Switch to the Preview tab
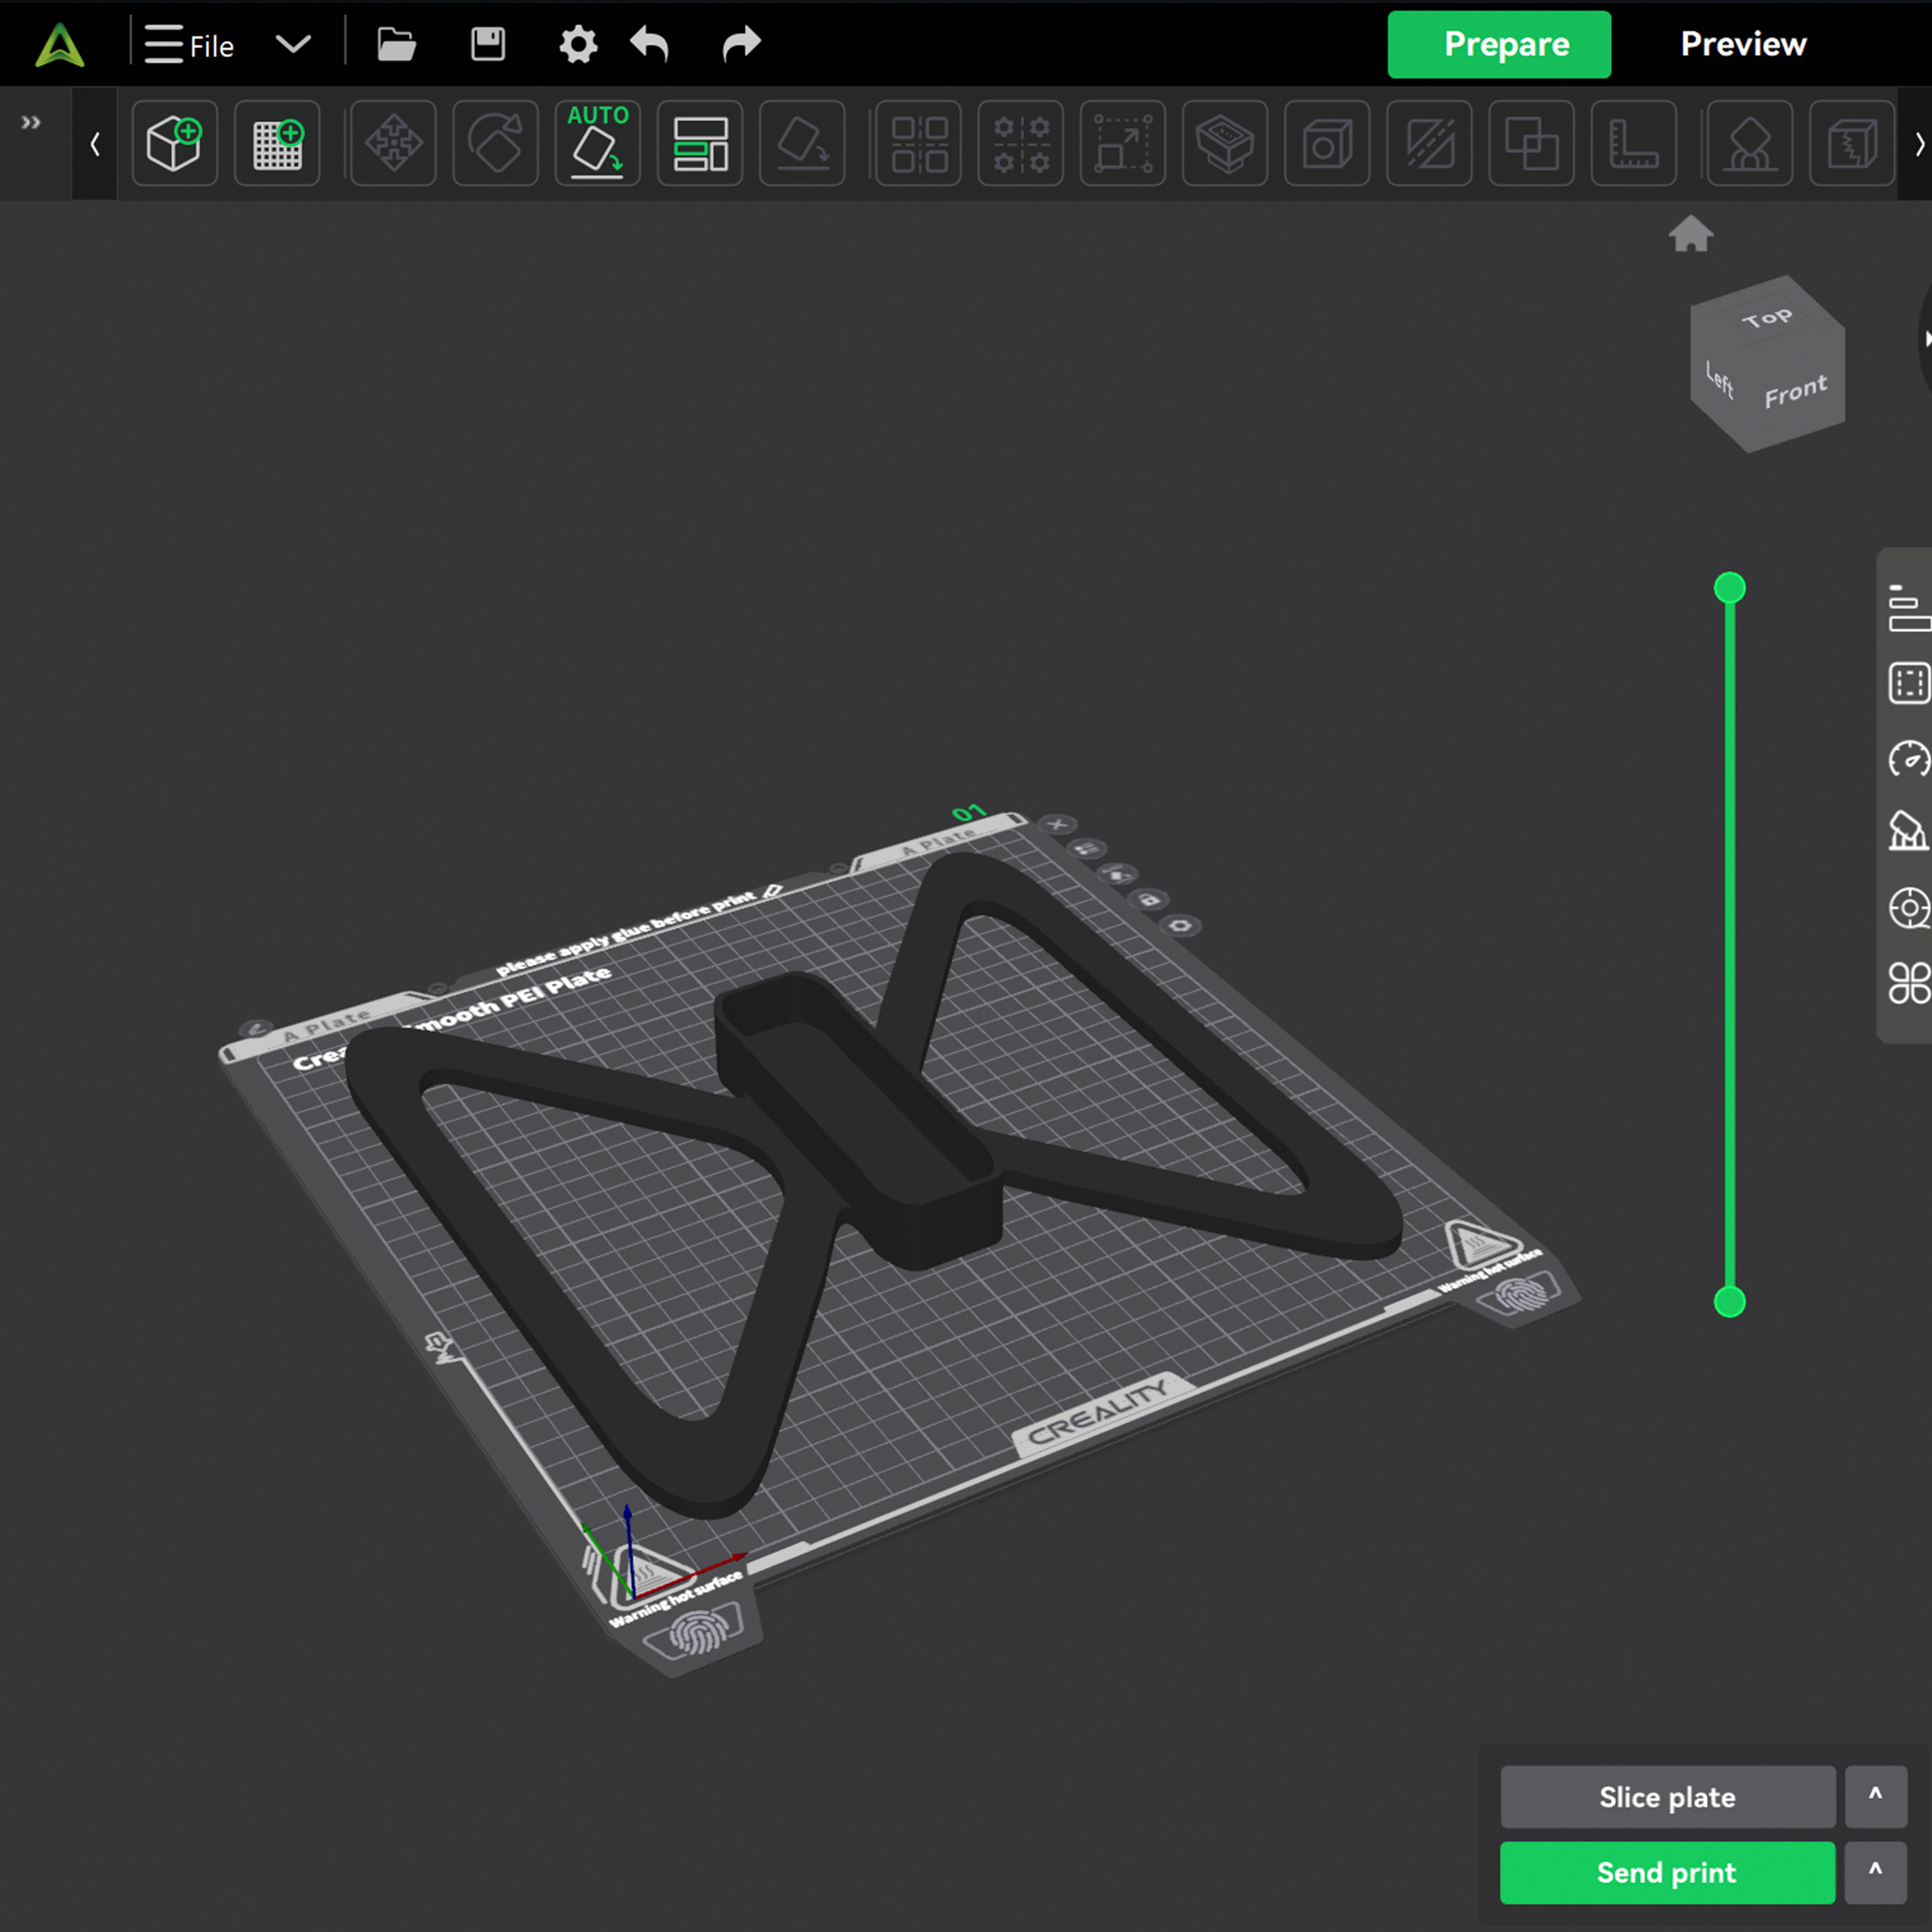 (1742, 43)
